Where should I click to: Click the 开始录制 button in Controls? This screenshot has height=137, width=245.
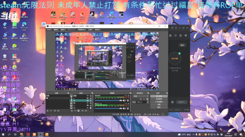point(159,99)
